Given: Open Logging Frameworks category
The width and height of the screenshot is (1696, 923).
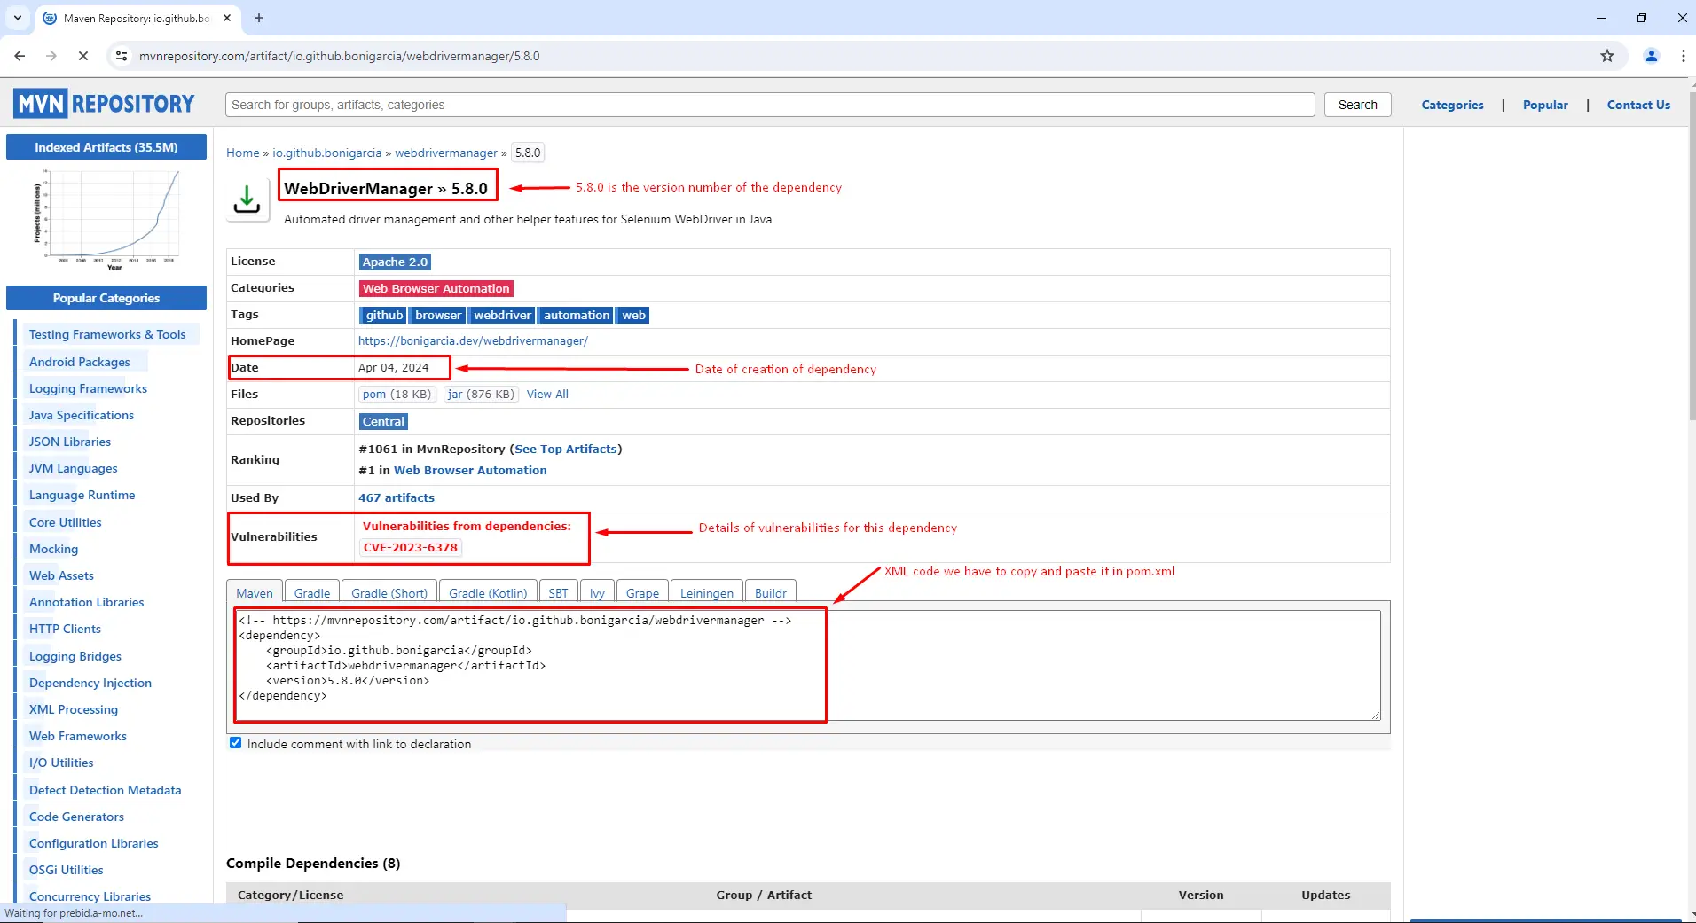Looking at the screenshot, I should point(88,388).
